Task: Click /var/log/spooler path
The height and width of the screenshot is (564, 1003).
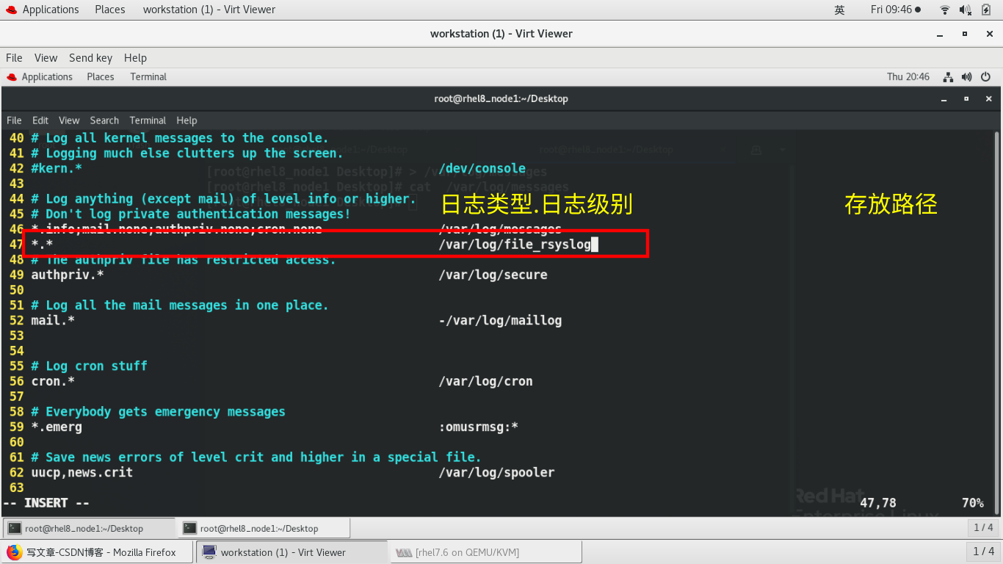Action: 496,472
